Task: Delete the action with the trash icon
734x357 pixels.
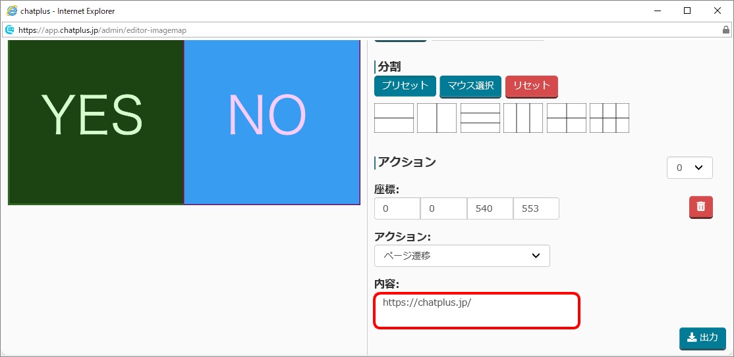Action: (x=701, y=207)
